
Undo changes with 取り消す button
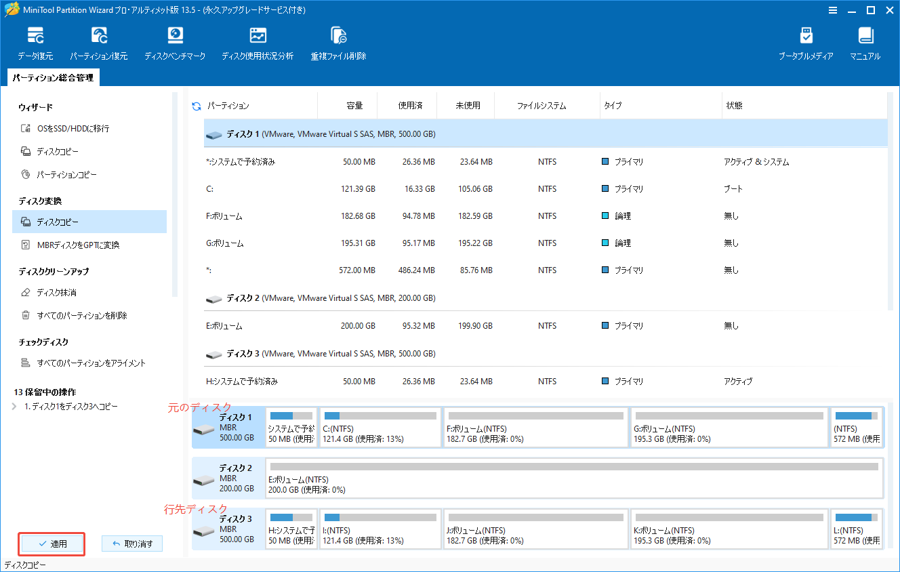click(131, 544)
